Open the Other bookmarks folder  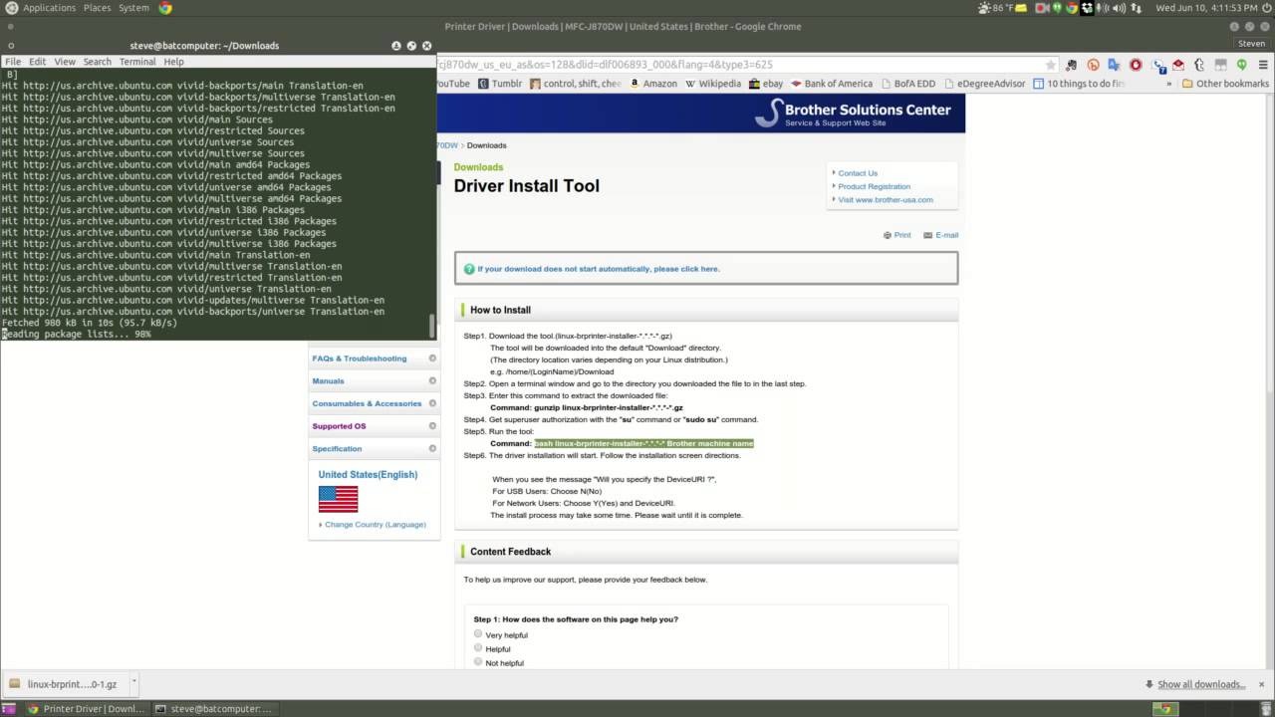point(1225,84)
